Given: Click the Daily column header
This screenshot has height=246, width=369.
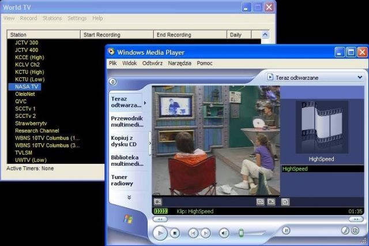Looking at the screenshot, I should click(x=239, y=35).
